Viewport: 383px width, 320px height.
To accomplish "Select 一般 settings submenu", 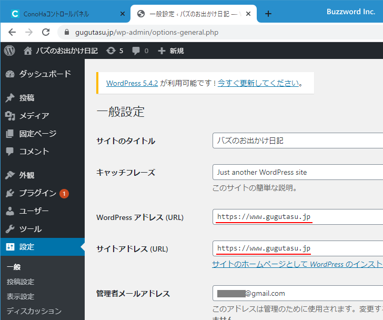I will [14, 267].
